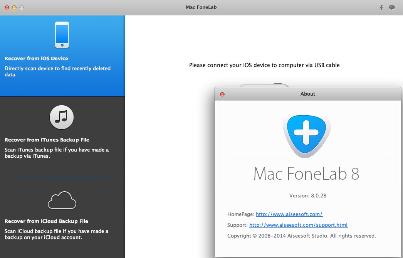Open the Facebook icon in title bar
403x258 pixels.
pos(381,7)
